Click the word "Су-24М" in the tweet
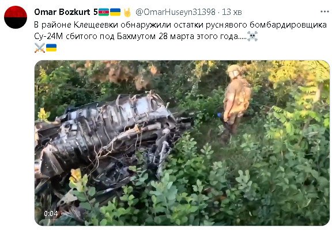The image size is (332, 231). click(x=48, y=36)
